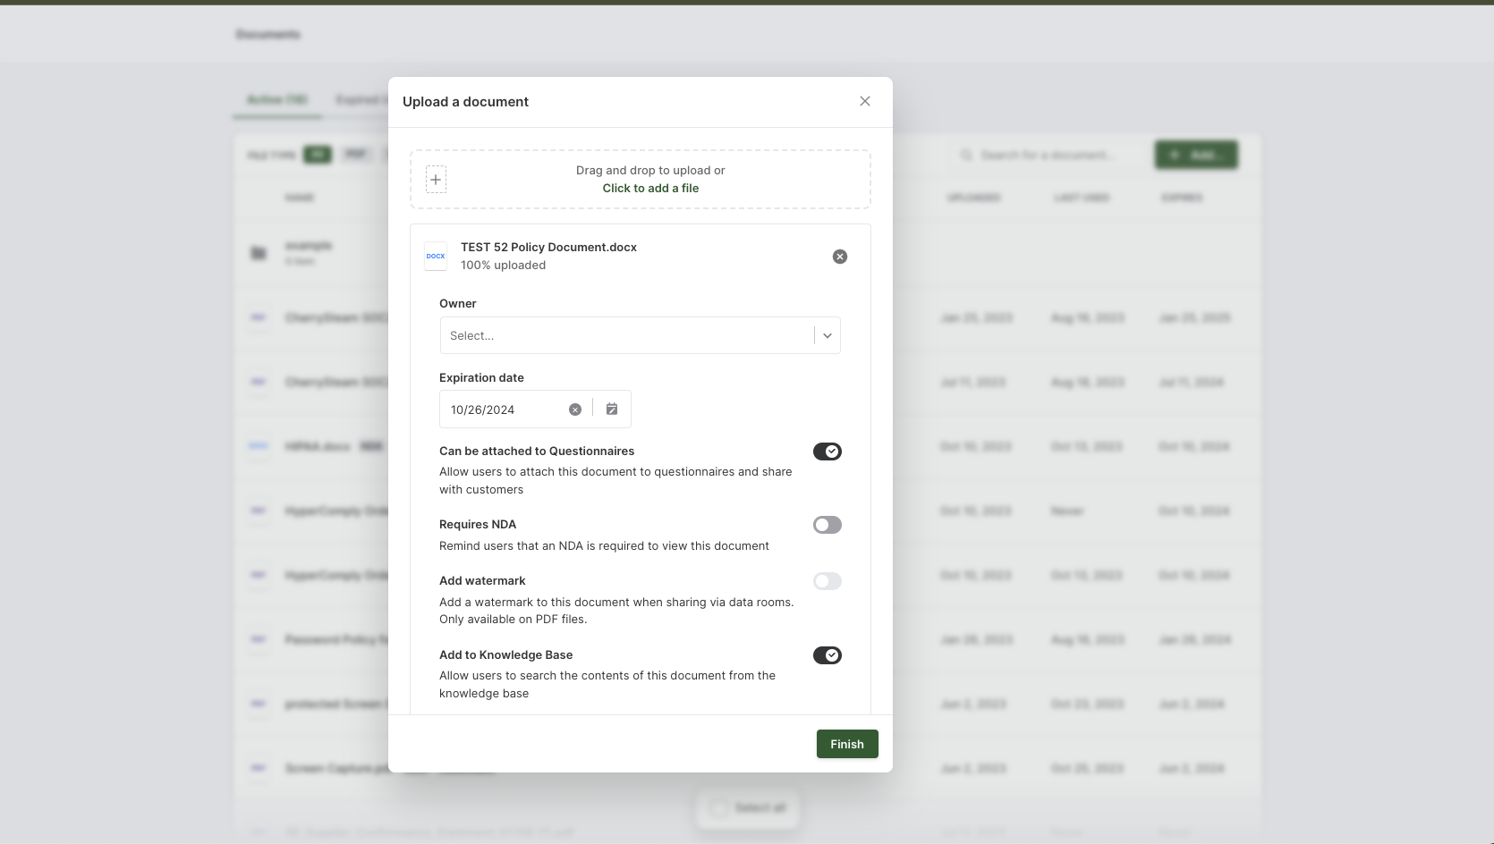Click the Owner dropdown chevron arrow
The height and width of the screenshot is (844, 1494).
coord(828,335)
